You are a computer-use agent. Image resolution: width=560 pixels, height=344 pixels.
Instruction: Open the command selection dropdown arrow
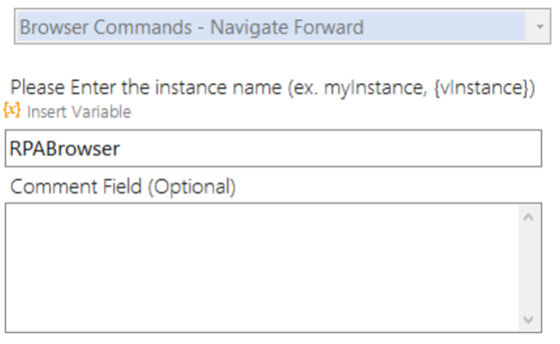click(x=540, y=27)
